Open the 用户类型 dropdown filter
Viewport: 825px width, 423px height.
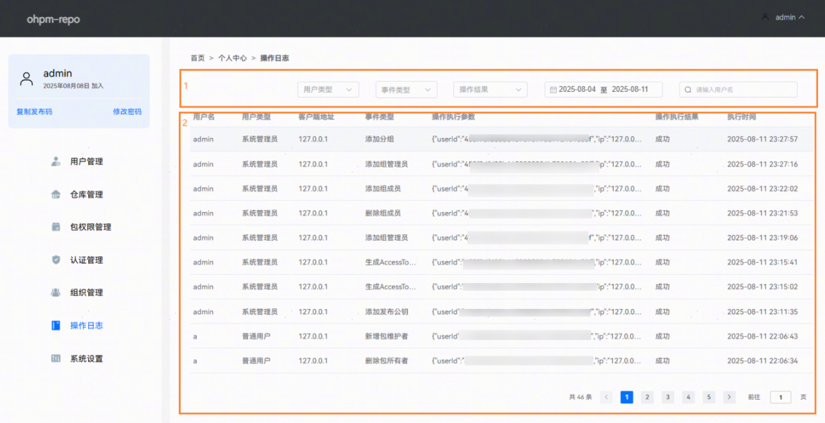(x=328, y=89)
